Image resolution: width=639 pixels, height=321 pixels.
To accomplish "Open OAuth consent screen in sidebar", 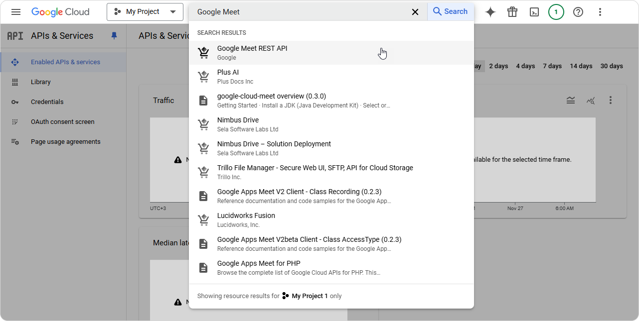I will coord(63,122).
